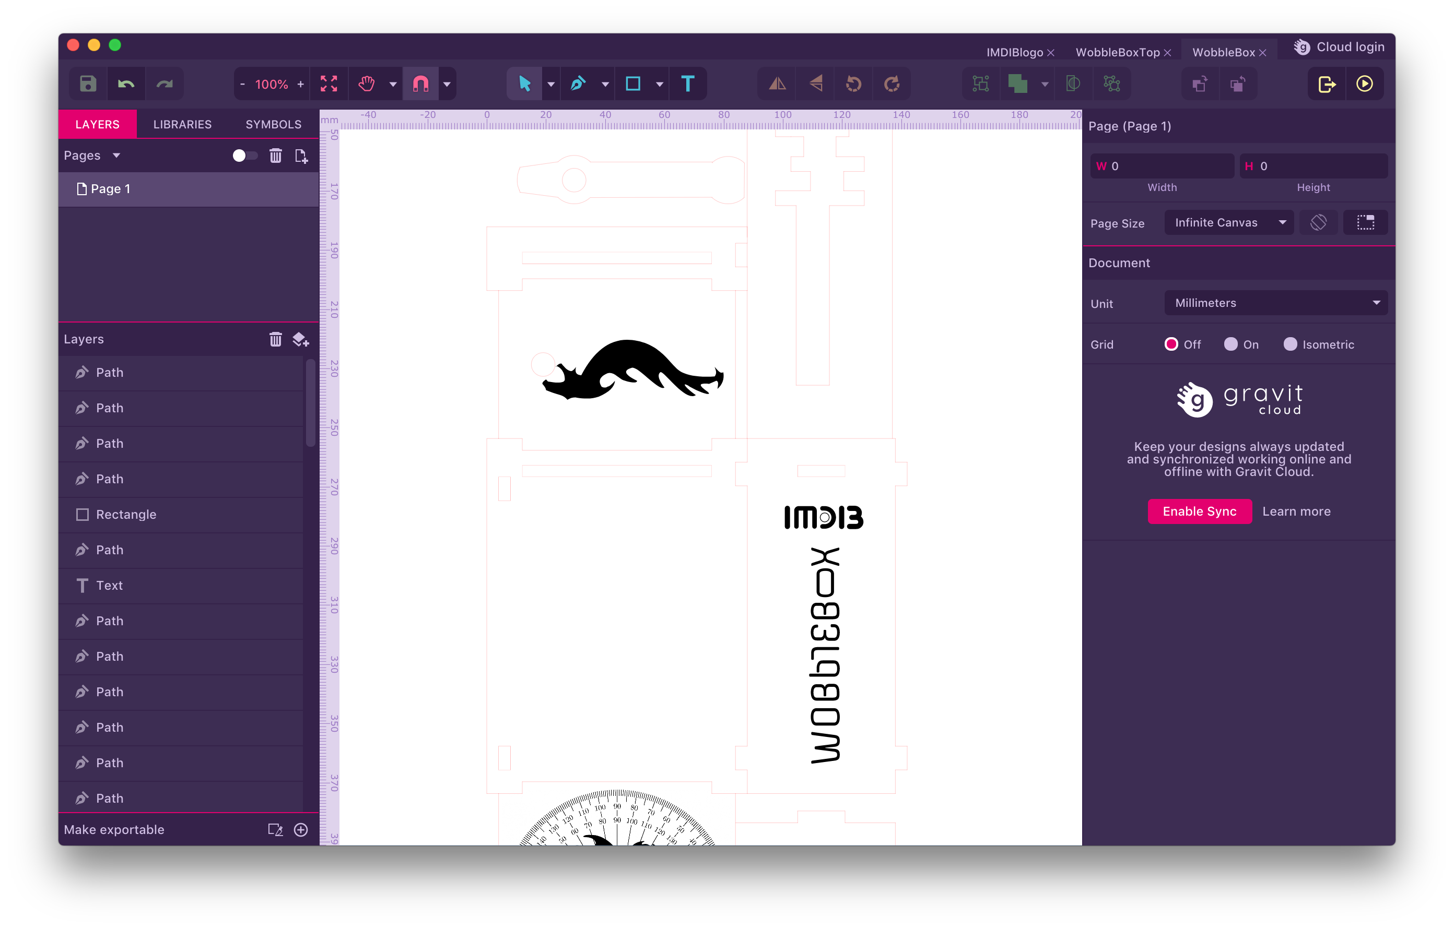
Task: Select the Rectangle shape tool
Action: (x=633, y=84)
